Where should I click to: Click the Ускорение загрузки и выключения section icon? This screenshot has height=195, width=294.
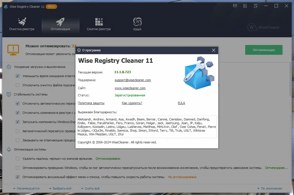(9, 67)
